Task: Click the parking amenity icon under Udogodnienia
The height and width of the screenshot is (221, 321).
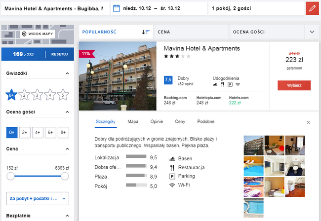Action: [x=230, y=84]
